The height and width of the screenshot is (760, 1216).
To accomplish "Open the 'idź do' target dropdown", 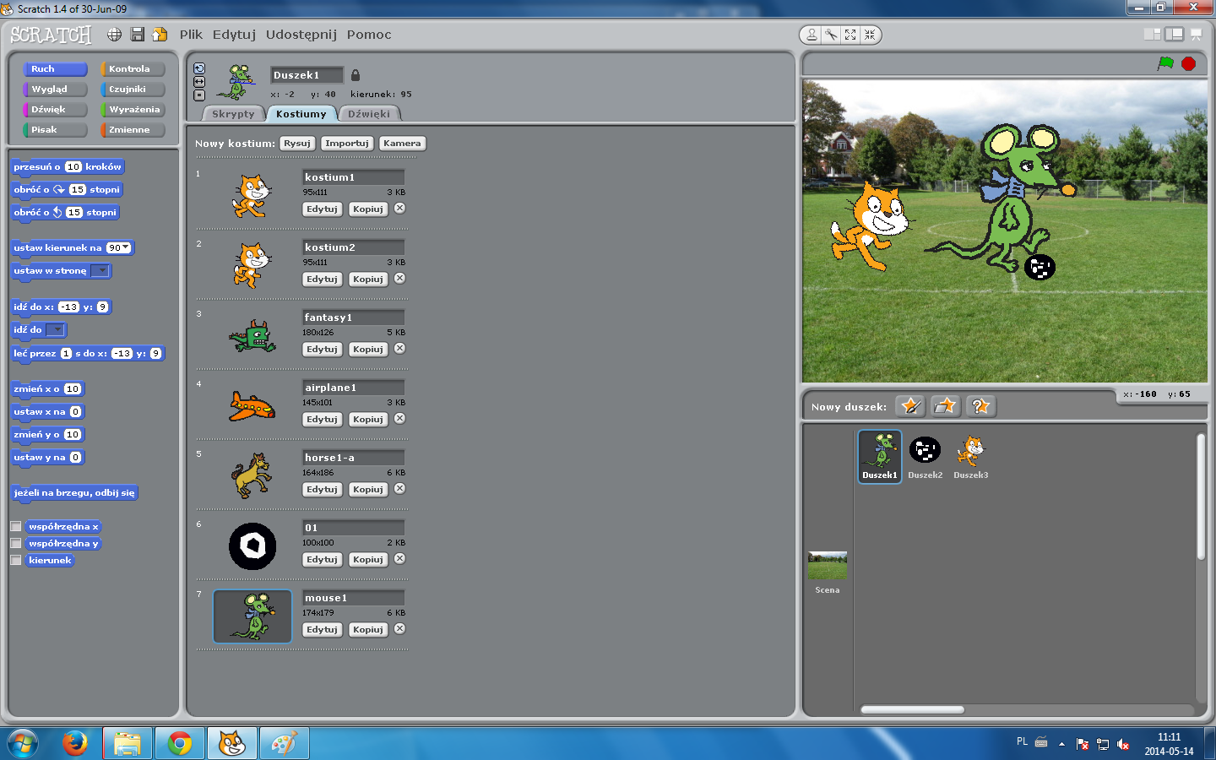I will pos(56,330).
